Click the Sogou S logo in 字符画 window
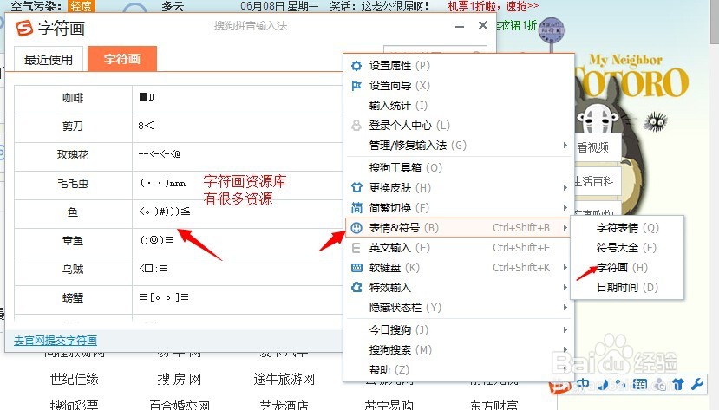The image size is (719, 410). tap(24, 28)
